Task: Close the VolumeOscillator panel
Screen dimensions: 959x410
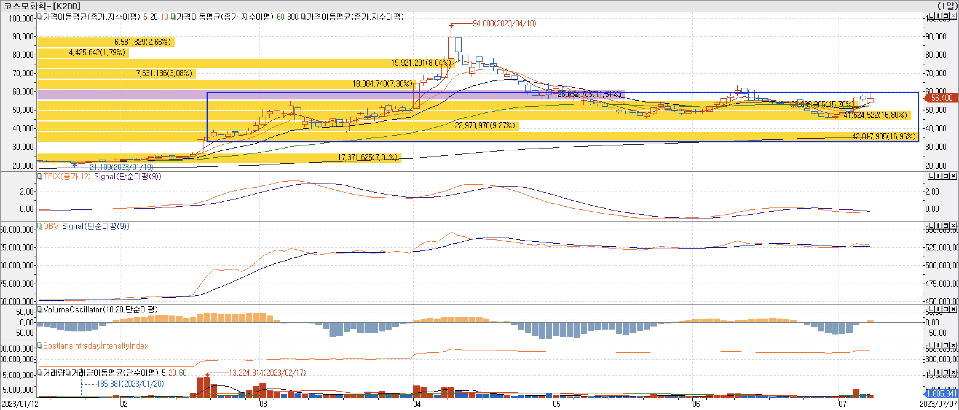Action: pos(953,309)
